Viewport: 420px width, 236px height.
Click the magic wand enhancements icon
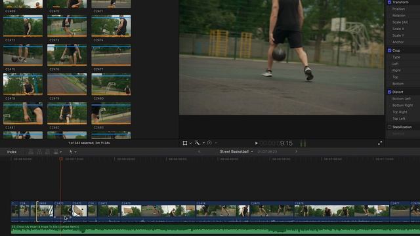[x=197, y=143]
